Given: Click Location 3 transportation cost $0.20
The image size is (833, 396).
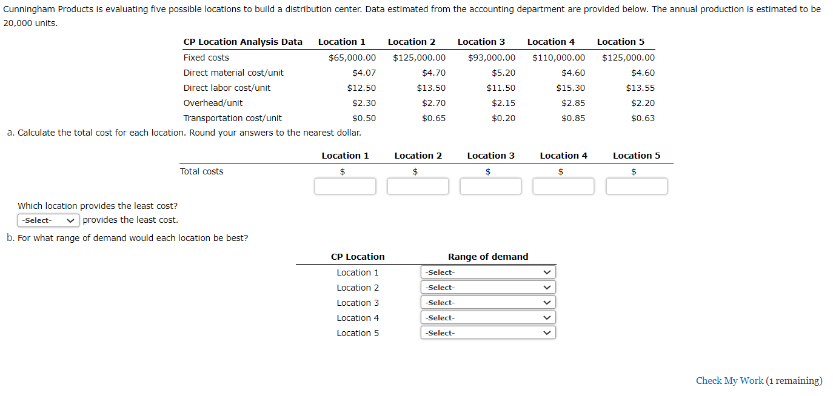Looking at the screenshot, I should [x=503, y=118].
